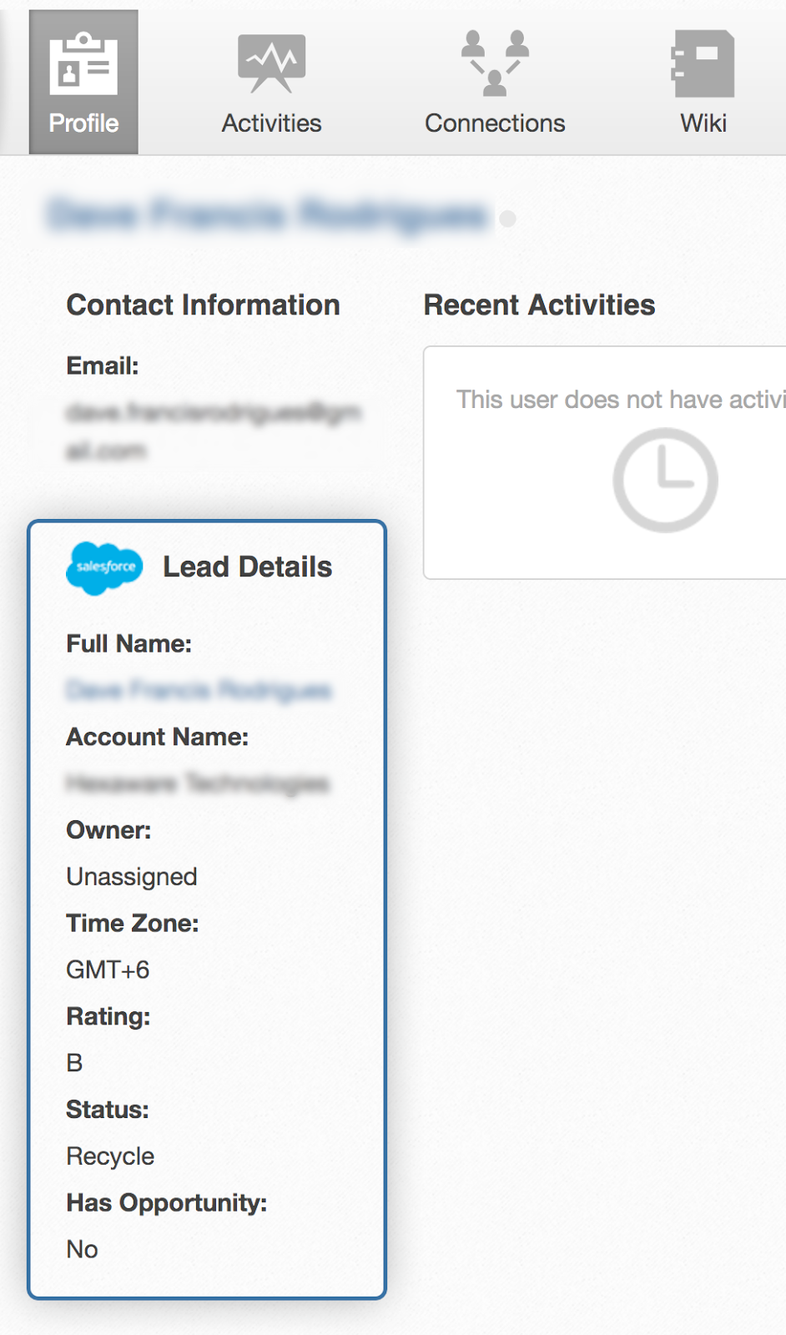Click the blurred Account Name value
Screen dimensions: 786x1335
[198, 783]
